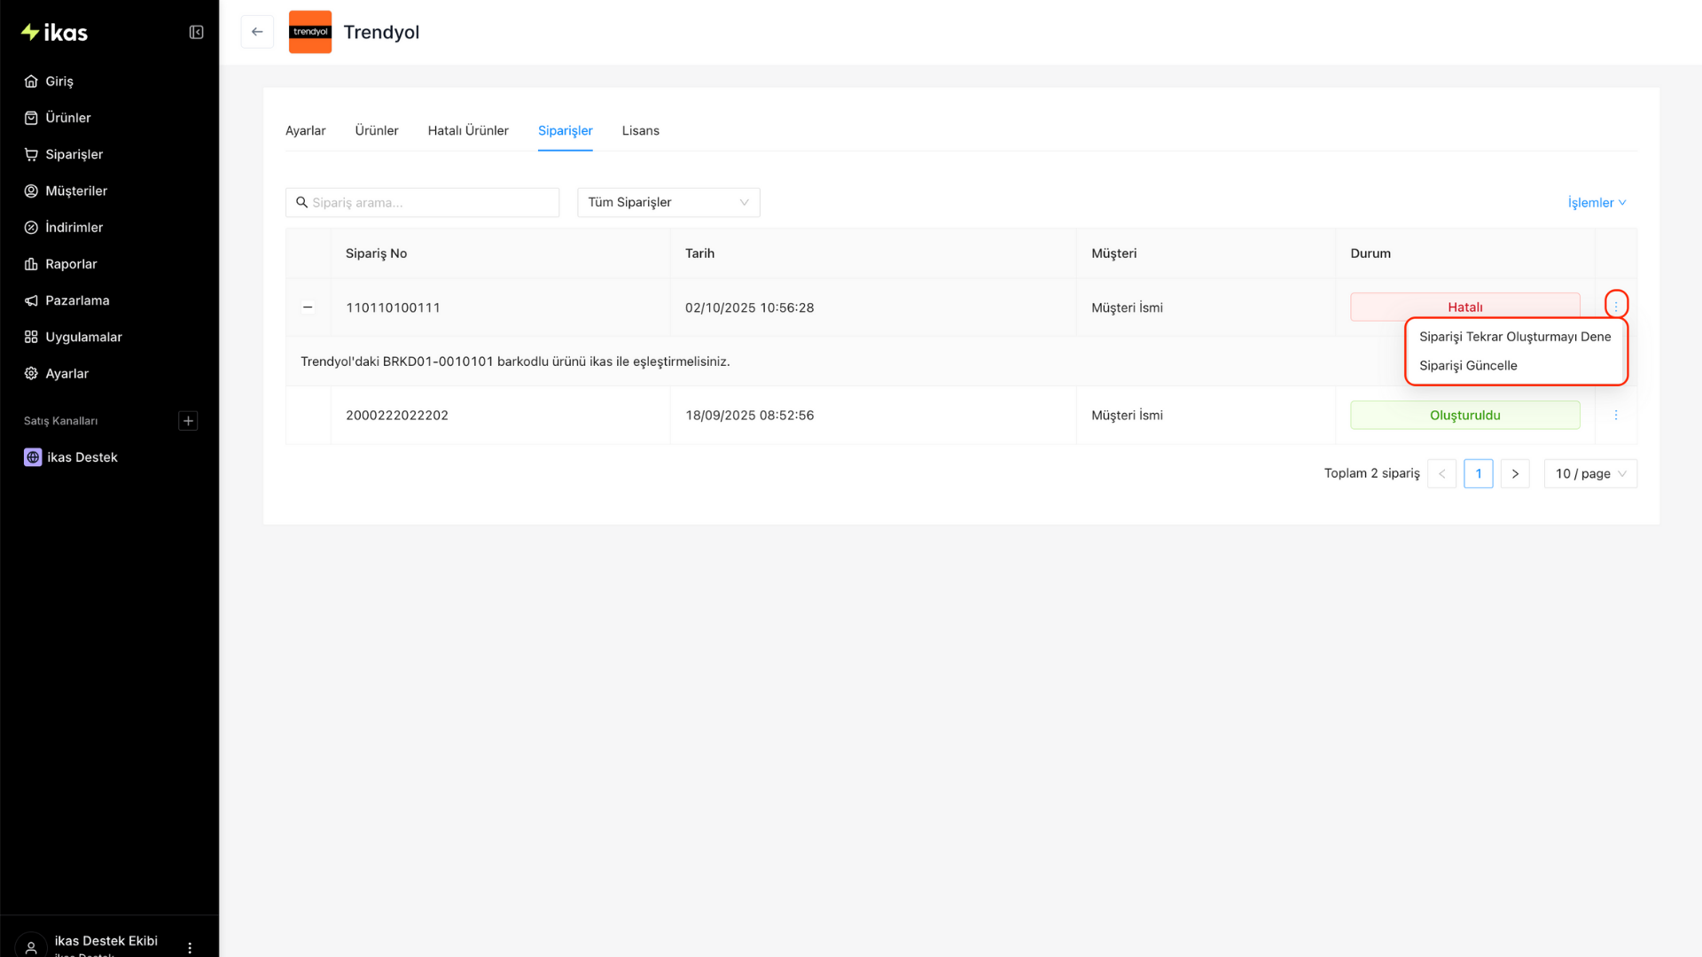Go back with the left arrow button
Image resolution: width=1702 pixels, height=957 pixels.
[257, 32]
